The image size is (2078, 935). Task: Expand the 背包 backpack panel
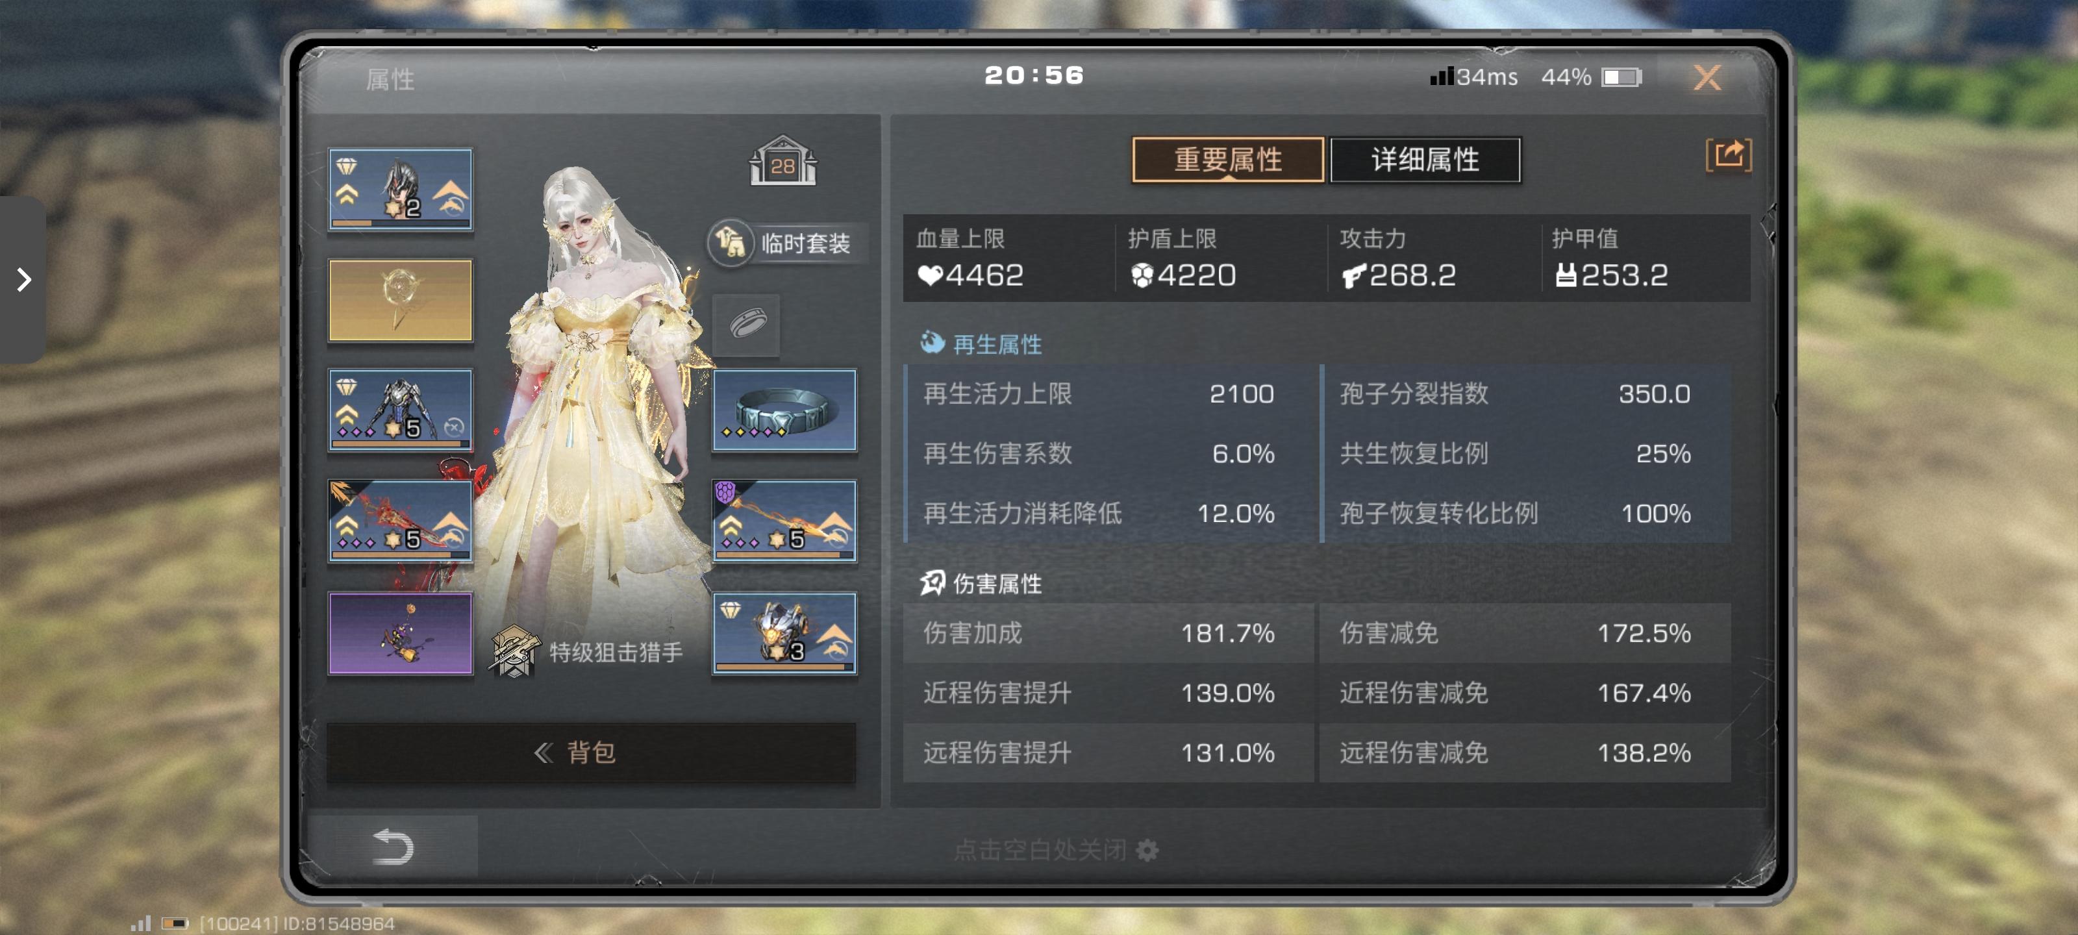(592, 753)
